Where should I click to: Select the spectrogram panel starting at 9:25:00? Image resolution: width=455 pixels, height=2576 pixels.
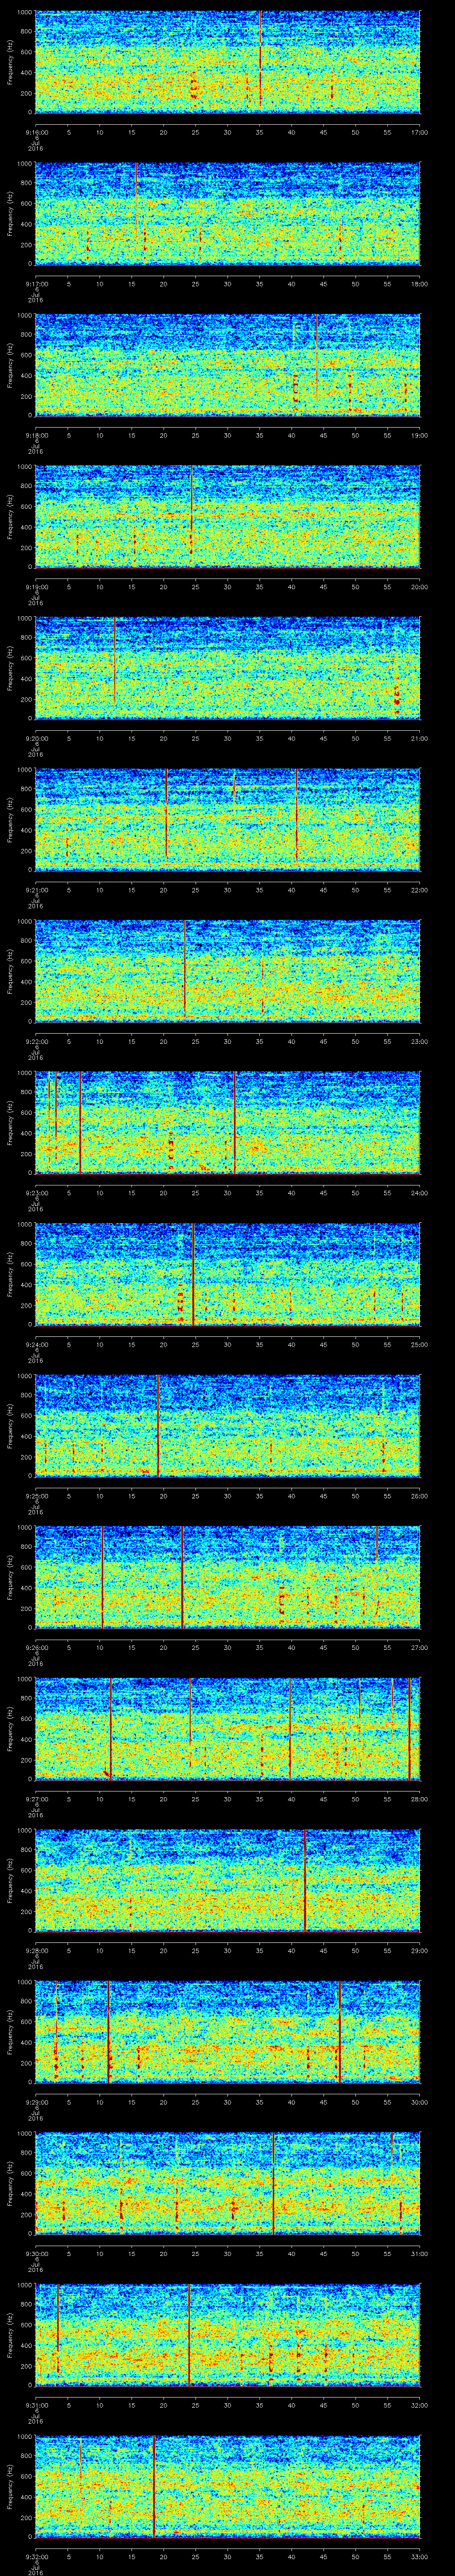pos(228,1425)
